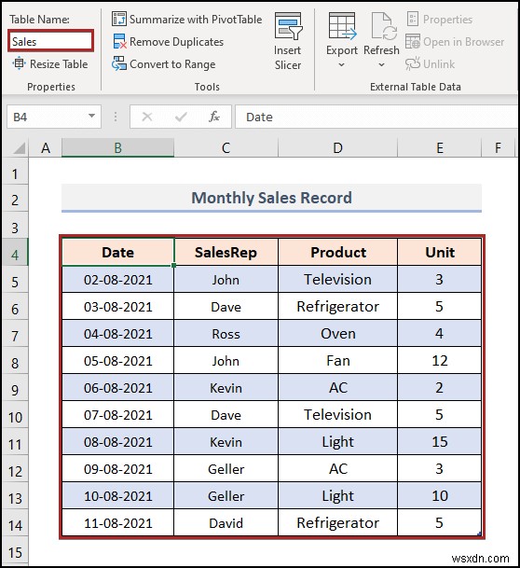Expand the Name Box dropdown arrow
Screen dimensions: 520x568
tap(92, 117)
